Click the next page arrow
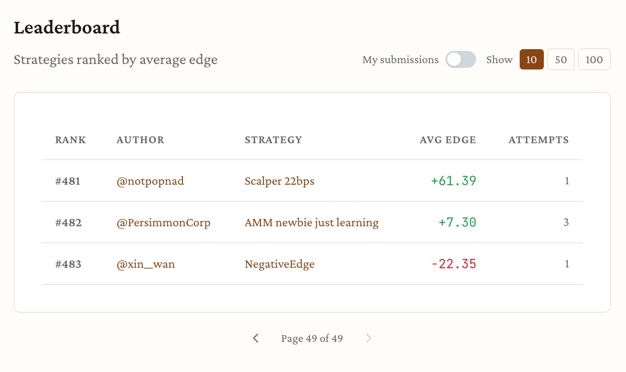The image size is (626, 372). pyautogui.click(x=368, y=338)
